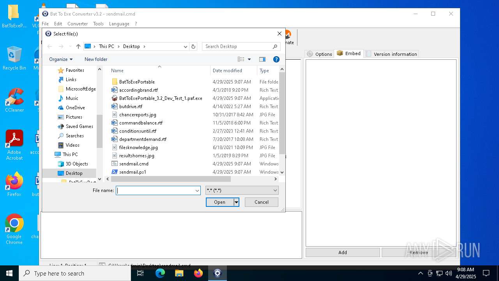Open the Tools menu
This screenshot has width=499, height=281.
click(x=98, y=24)
